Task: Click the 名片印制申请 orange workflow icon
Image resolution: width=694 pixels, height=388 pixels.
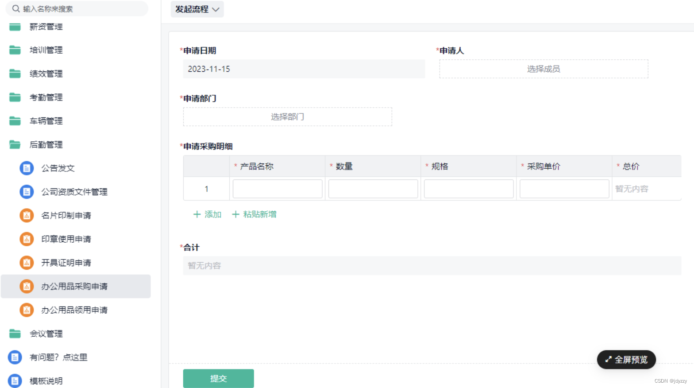Action: [27, 215]
